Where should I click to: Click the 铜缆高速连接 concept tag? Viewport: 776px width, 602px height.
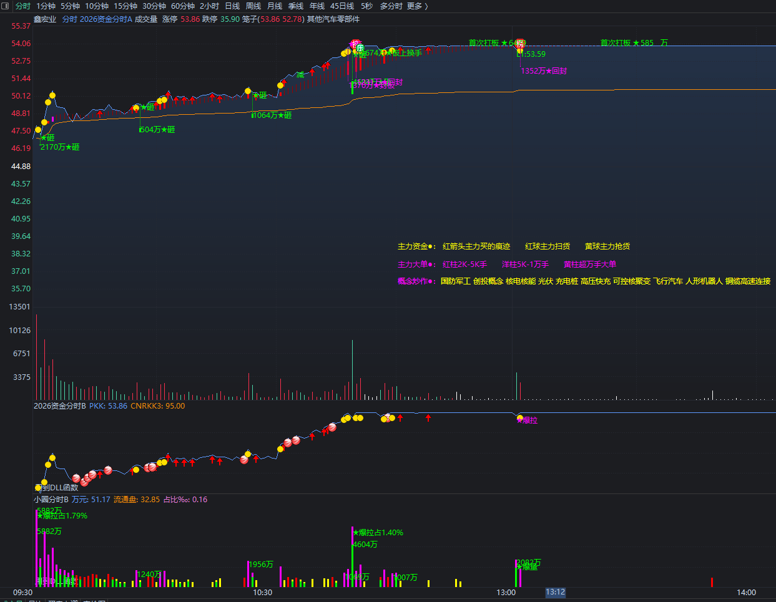pyautogui.click(x=748, y=281)
